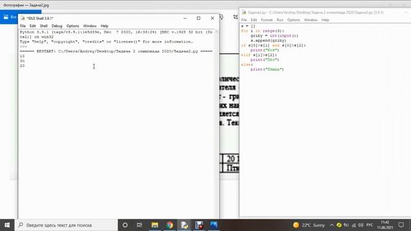This screenshot has width=411, height=231.
Task: Switch the РУС input language indicator
Action: (x=370, y=225)
